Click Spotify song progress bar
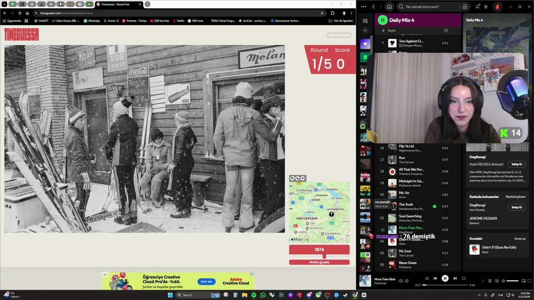The image size is (534, 300). [x=445, y=285]
